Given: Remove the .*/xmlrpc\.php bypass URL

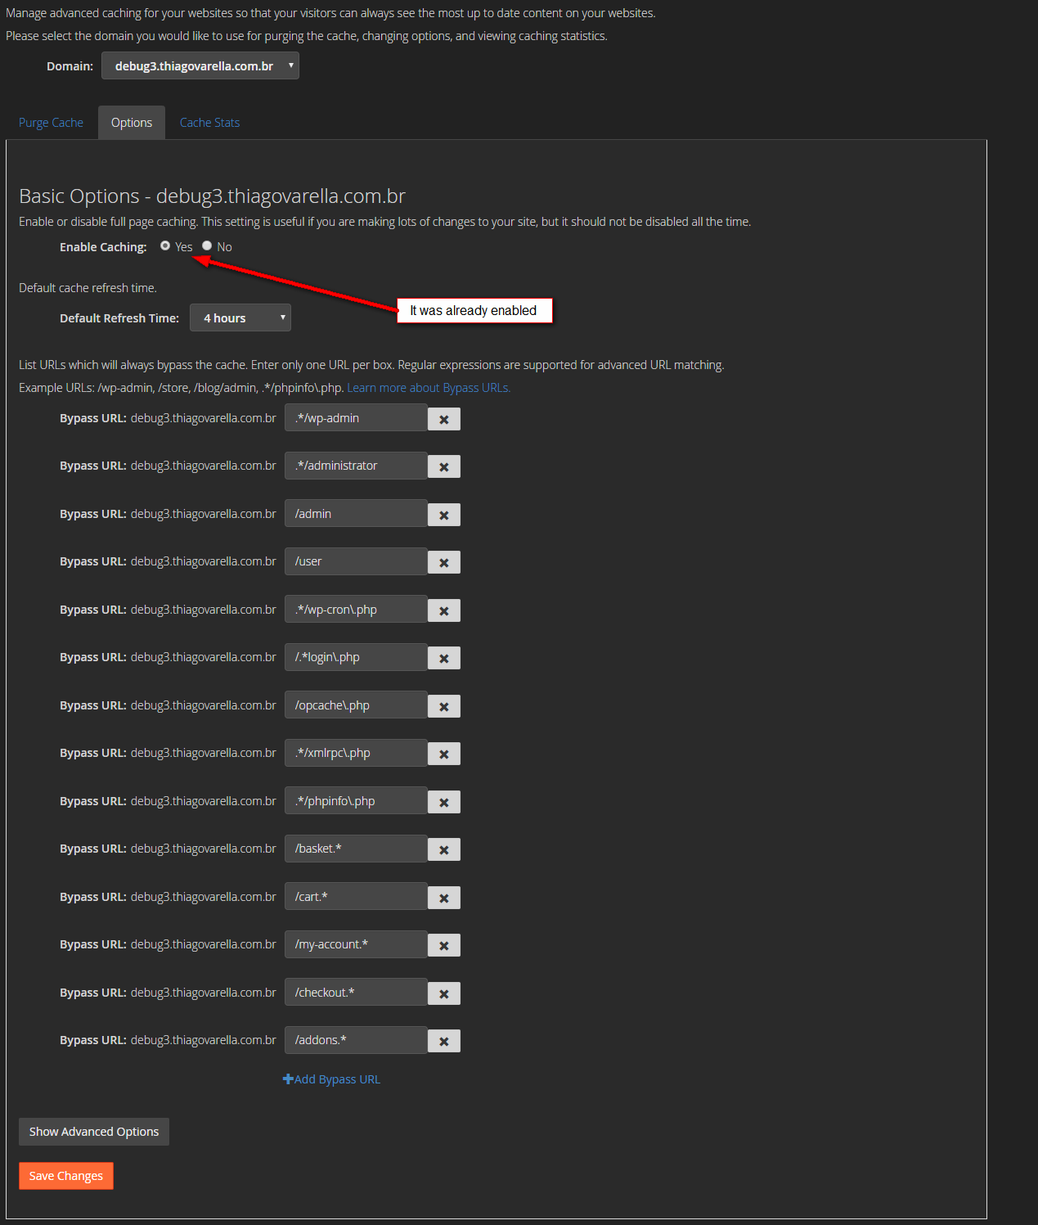Looking at the screenshot, I should tap(444, 754).
